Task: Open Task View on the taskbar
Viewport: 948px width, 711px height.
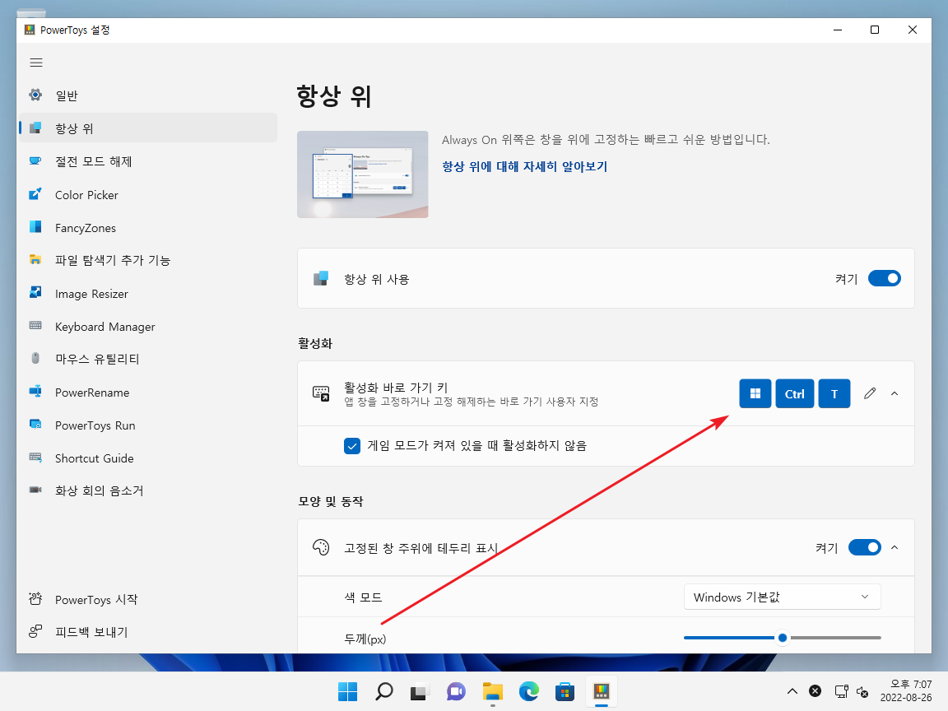Action: [x=420, y=691]
